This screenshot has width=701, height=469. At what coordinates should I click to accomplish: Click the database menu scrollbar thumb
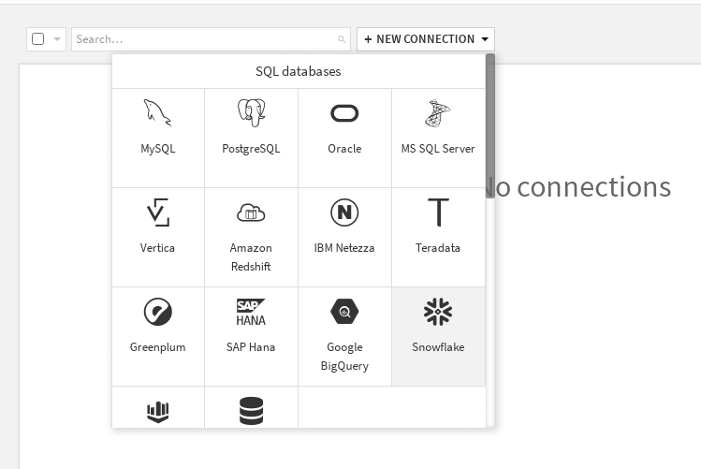click(490, 125)
